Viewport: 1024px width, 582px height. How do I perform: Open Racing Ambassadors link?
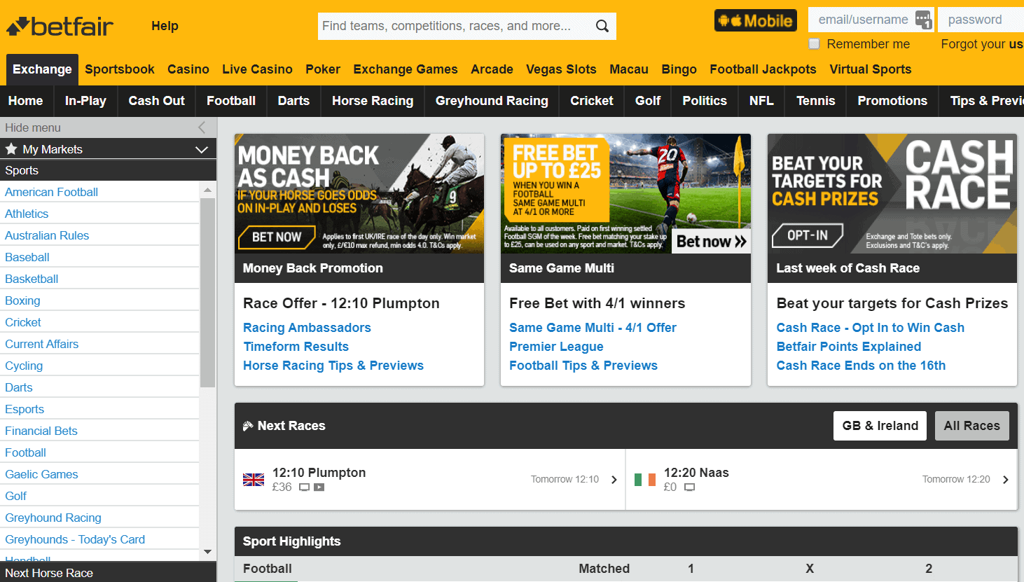[307, 328]
